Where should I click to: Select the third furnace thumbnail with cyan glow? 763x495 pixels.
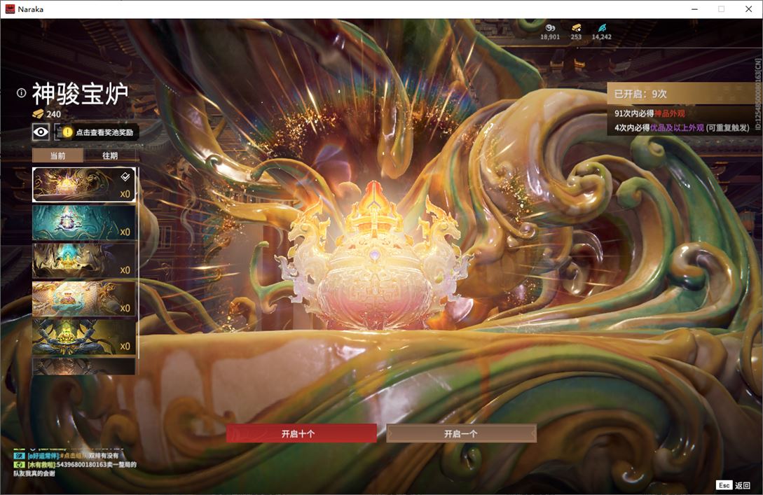83,260
